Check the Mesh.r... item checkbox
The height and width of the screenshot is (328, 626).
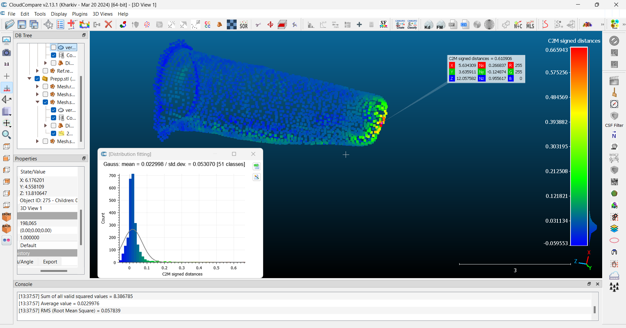tap(45, 86)
